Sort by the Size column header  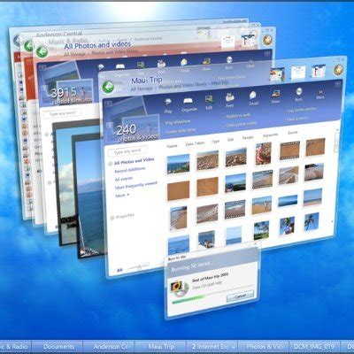(231, 140)
